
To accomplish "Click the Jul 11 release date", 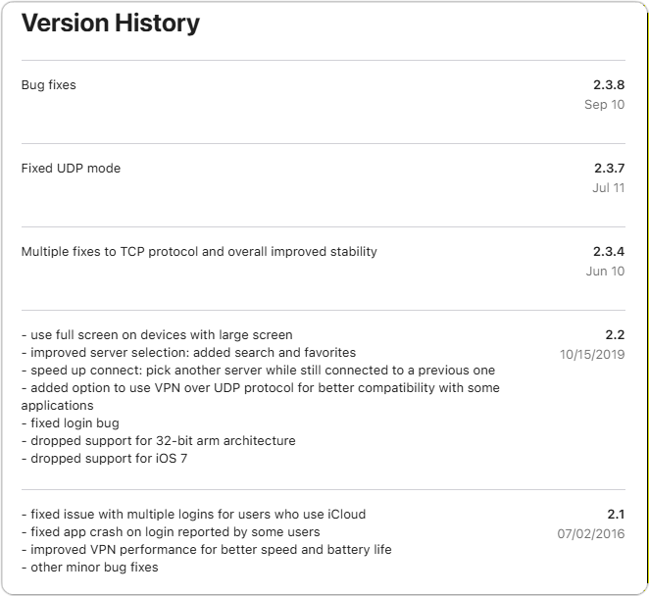I will tap(608, 188).
